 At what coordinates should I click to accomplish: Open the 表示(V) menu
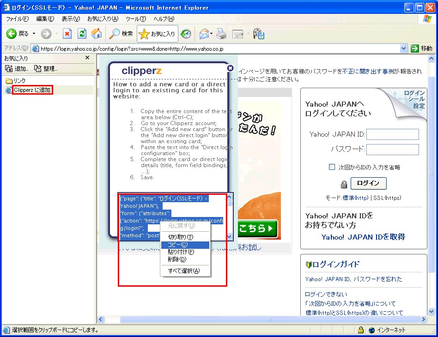point(71,19)
